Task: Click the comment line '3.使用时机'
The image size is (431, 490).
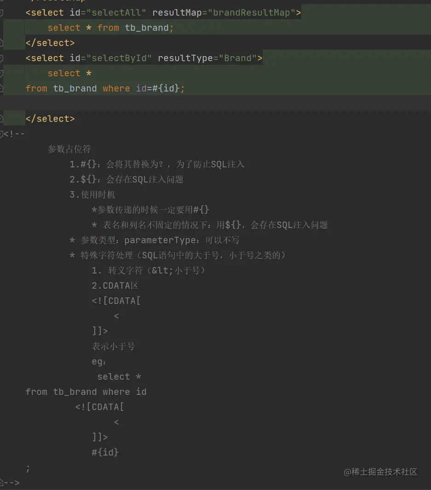Action: 92,195
